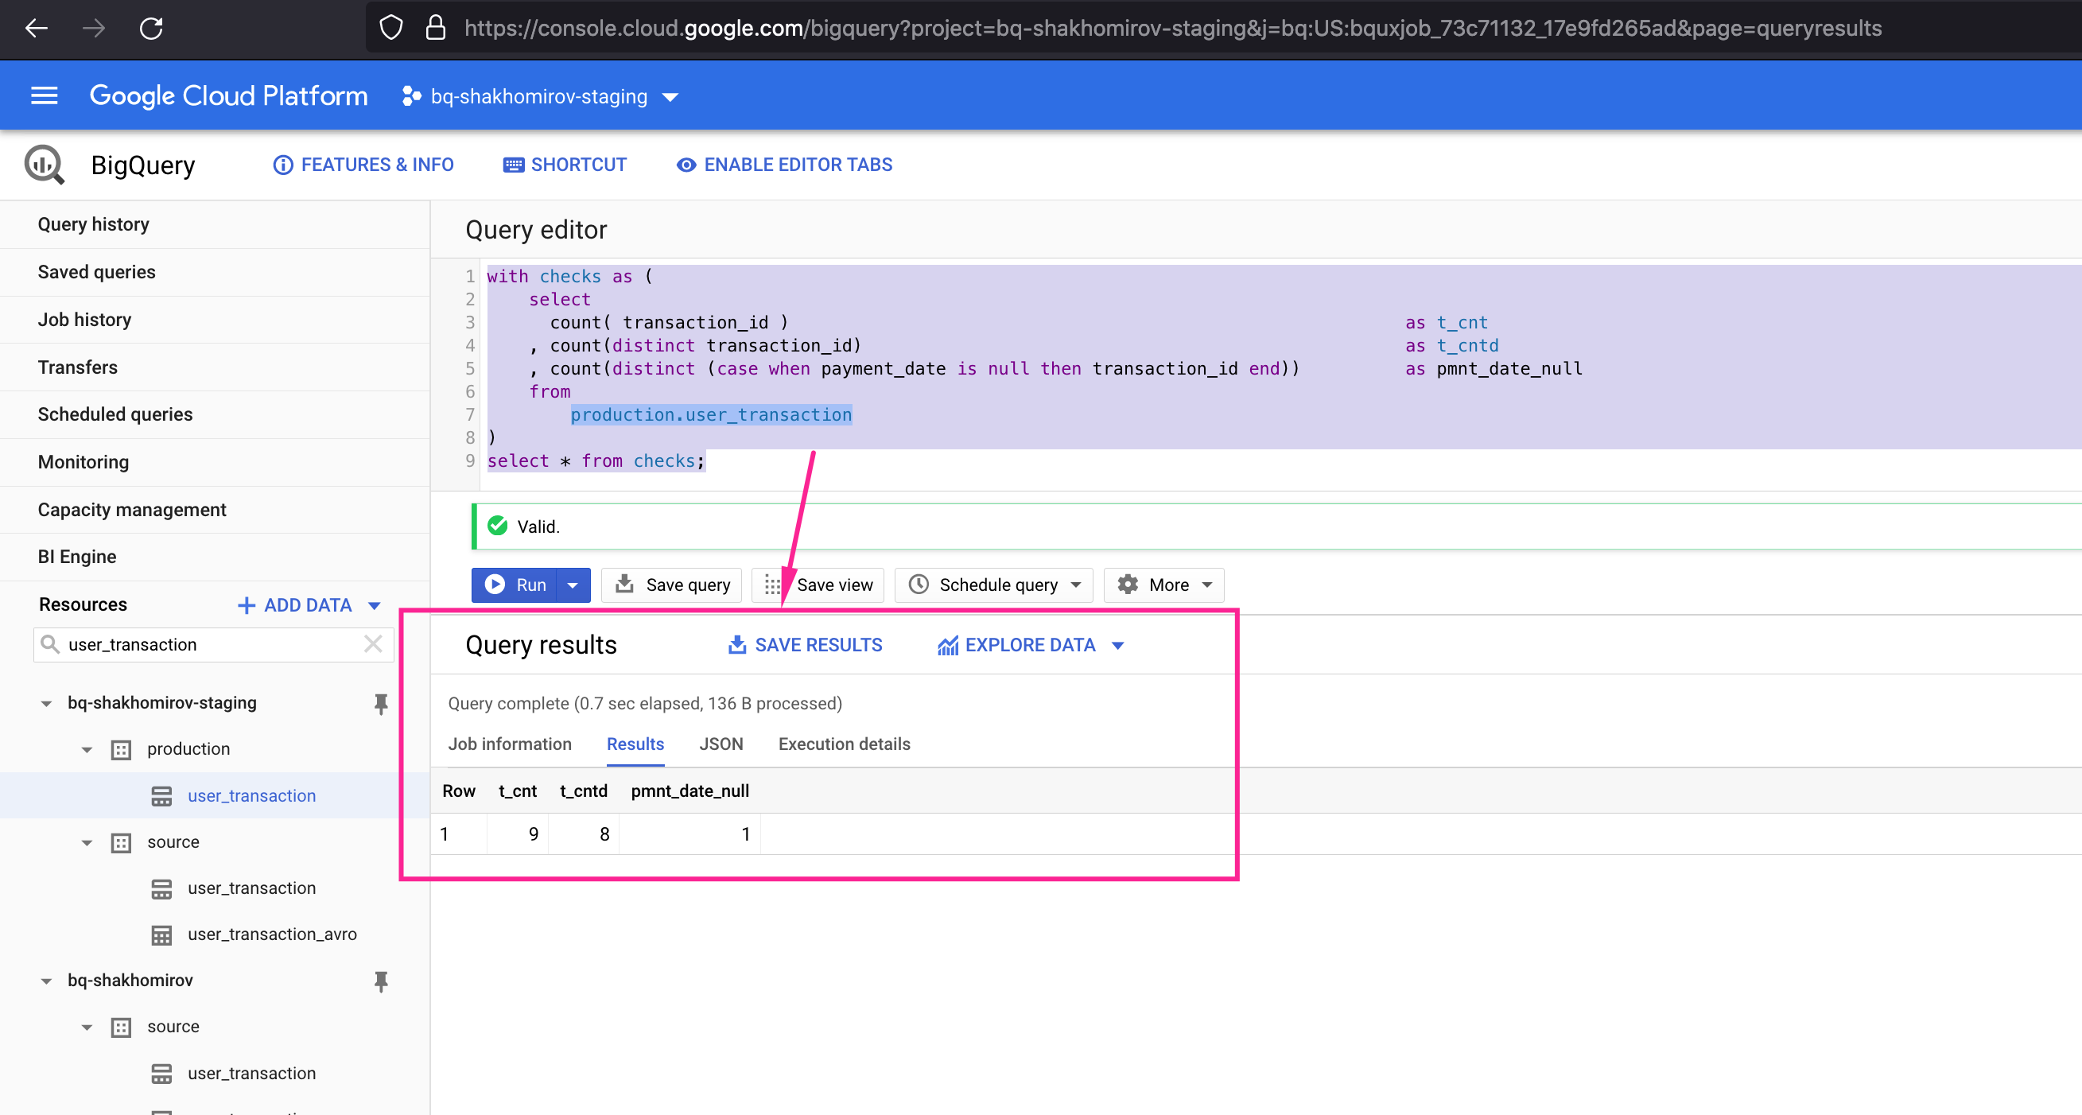This screenshot has height=1115, width=2082.
Task: Clear the user_transaction search field
Action: point(373,644)
